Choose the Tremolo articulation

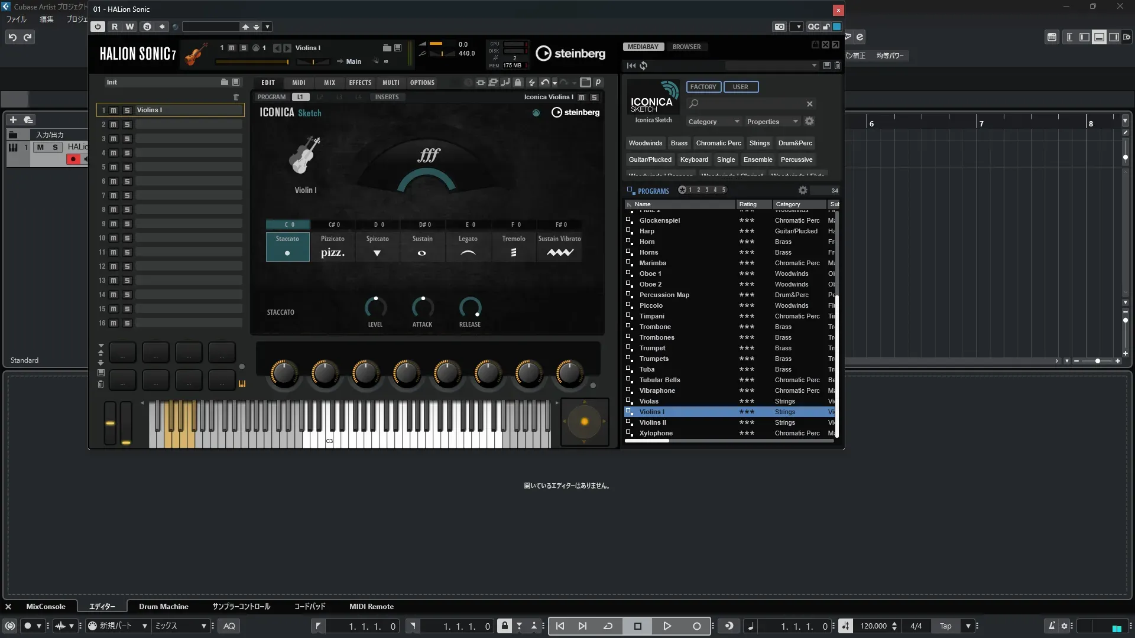pyautogui.click(x=513, y=247)
